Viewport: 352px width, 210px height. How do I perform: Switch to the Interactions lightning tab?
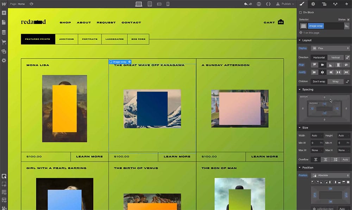pos(346,4)
